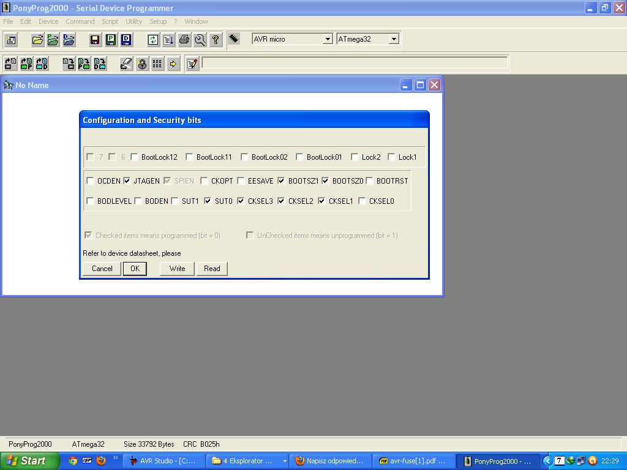Enable the BODLEVEL checkbox
This screenshot has height=470, width=627.
[91, 201]
